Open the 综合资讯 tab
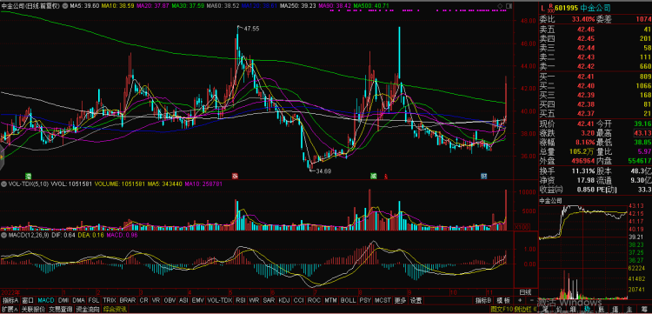652x314 pixels. 115,309
